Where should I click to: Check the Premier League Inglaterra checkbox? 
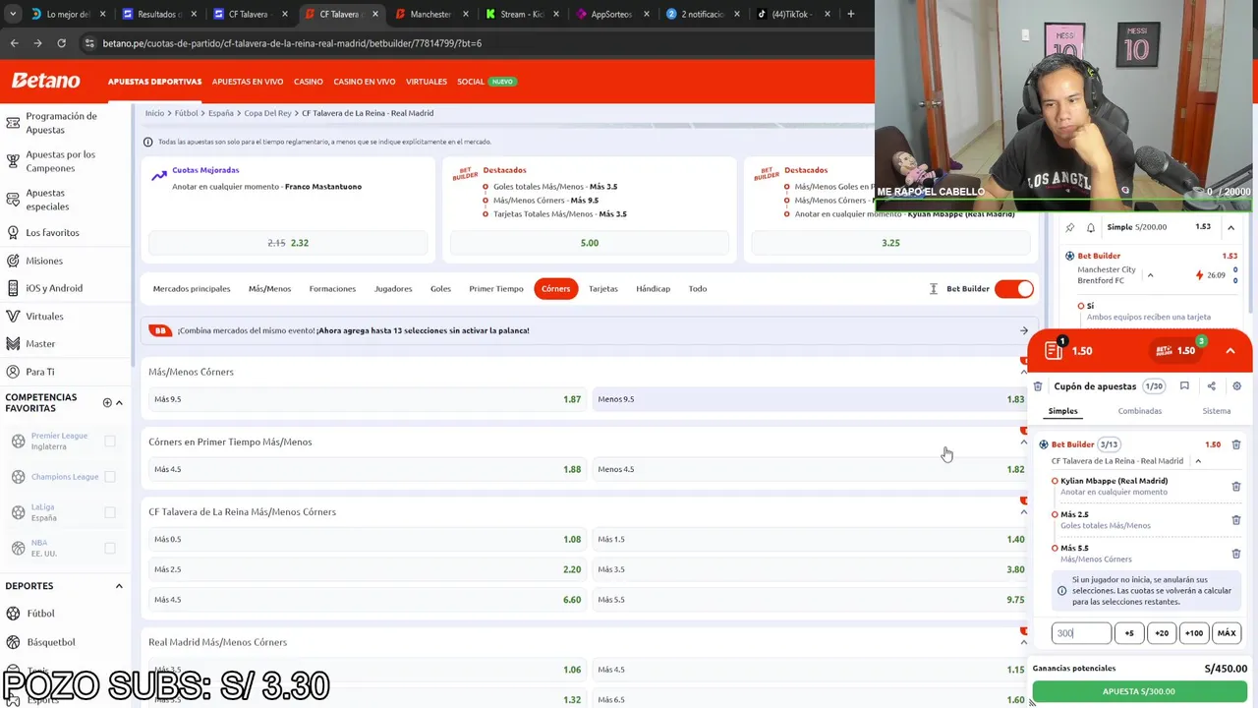(x=110, y=442)
